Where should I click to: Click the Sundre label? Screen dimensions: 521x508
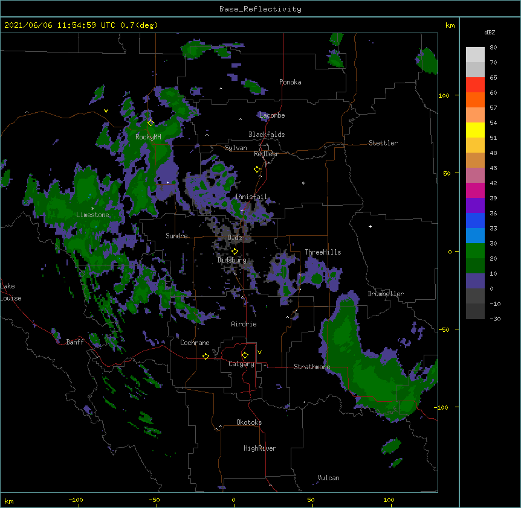(176, 236)
